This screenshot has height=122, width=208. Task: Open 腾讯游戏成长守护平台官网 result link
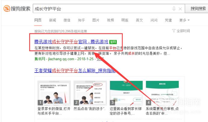point(71,42)
